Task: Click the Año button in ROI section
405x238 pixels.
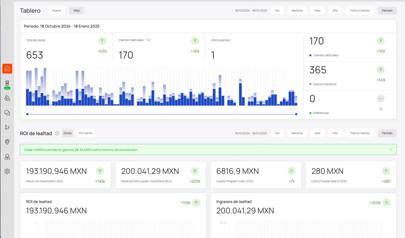Action: [x=335, y=133]
